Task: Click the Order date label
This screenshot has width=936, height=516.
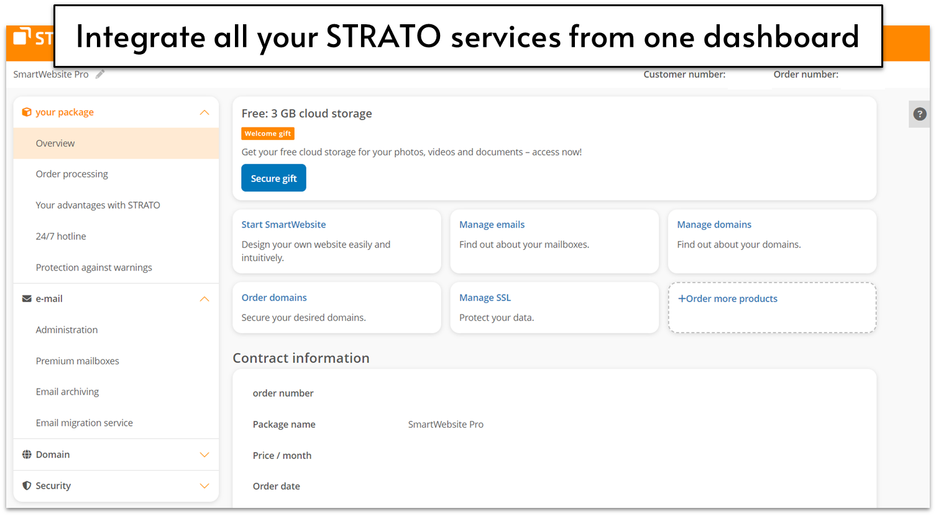Action: tap(277, 486)
